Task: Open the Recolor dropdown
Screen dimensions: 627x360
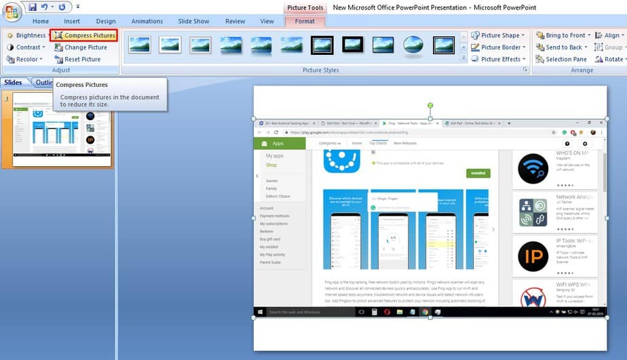Action: coord(24,59)
